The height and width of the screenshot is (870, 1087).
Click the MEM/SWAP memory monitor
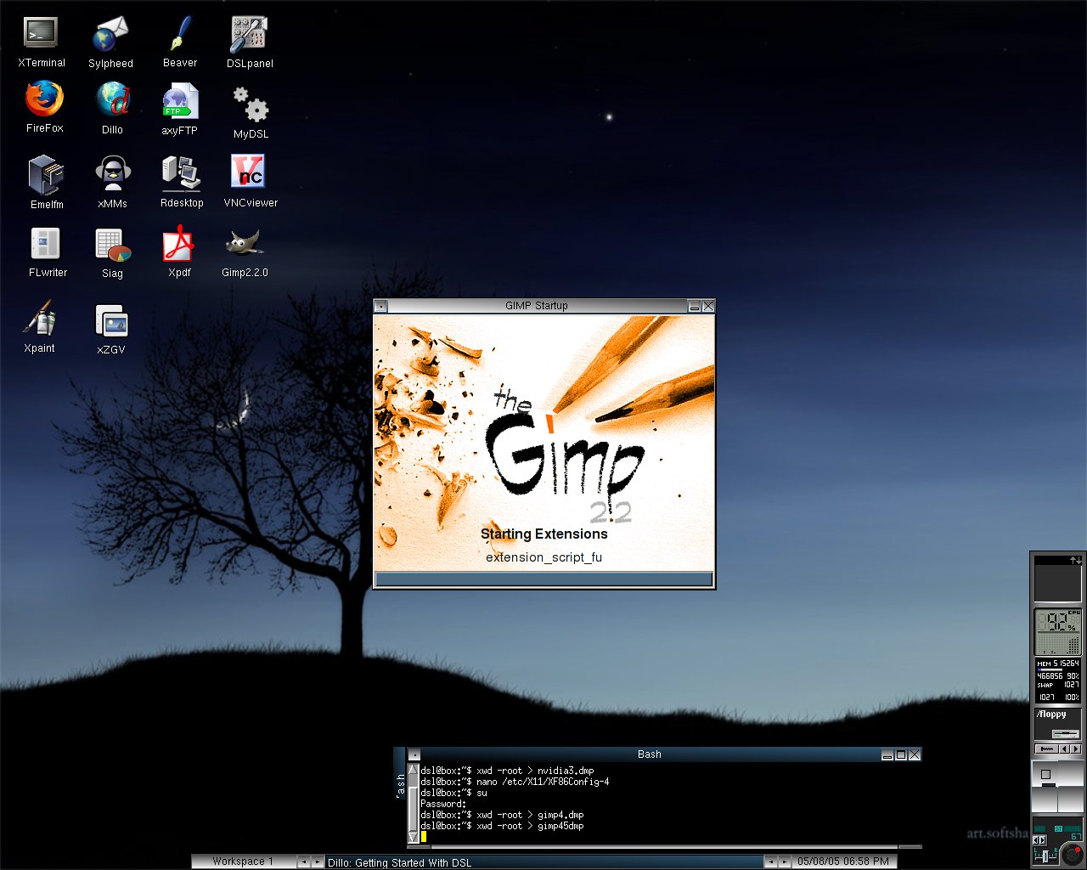[1058, 682]
